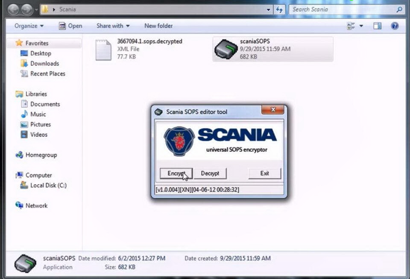
Task: Change the view using the views icon
Action: click(351, 26)
